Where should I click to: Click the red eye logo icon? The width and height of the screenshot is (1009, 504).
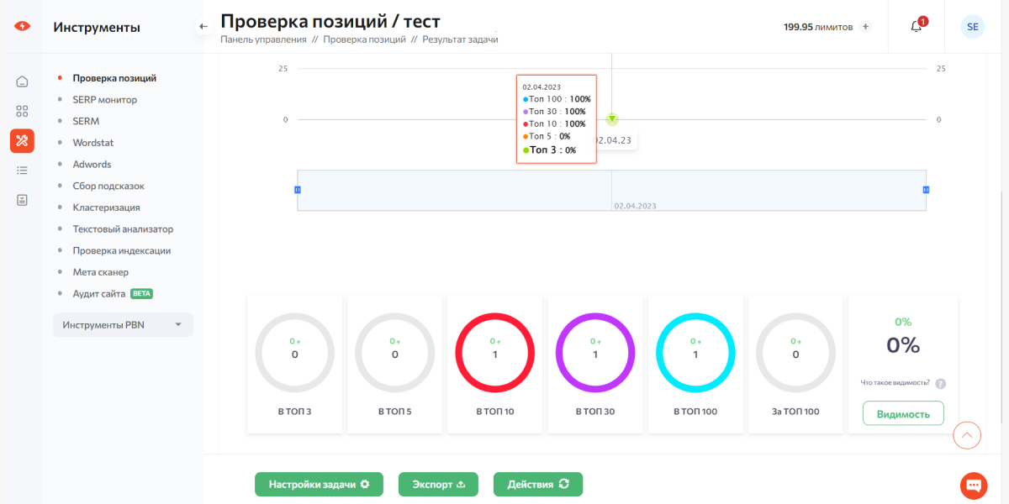point(22,26)
